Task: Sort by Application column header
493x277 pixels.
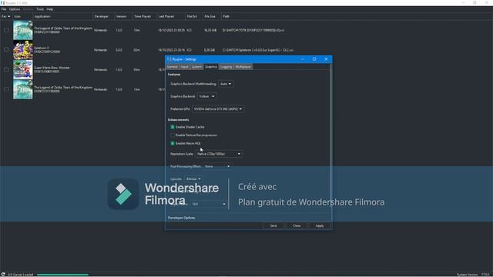Action: [x=42, y=16]
